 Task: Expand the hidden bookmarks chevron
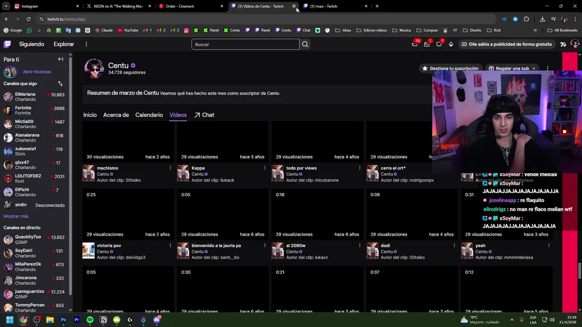(x=535, y=30)
